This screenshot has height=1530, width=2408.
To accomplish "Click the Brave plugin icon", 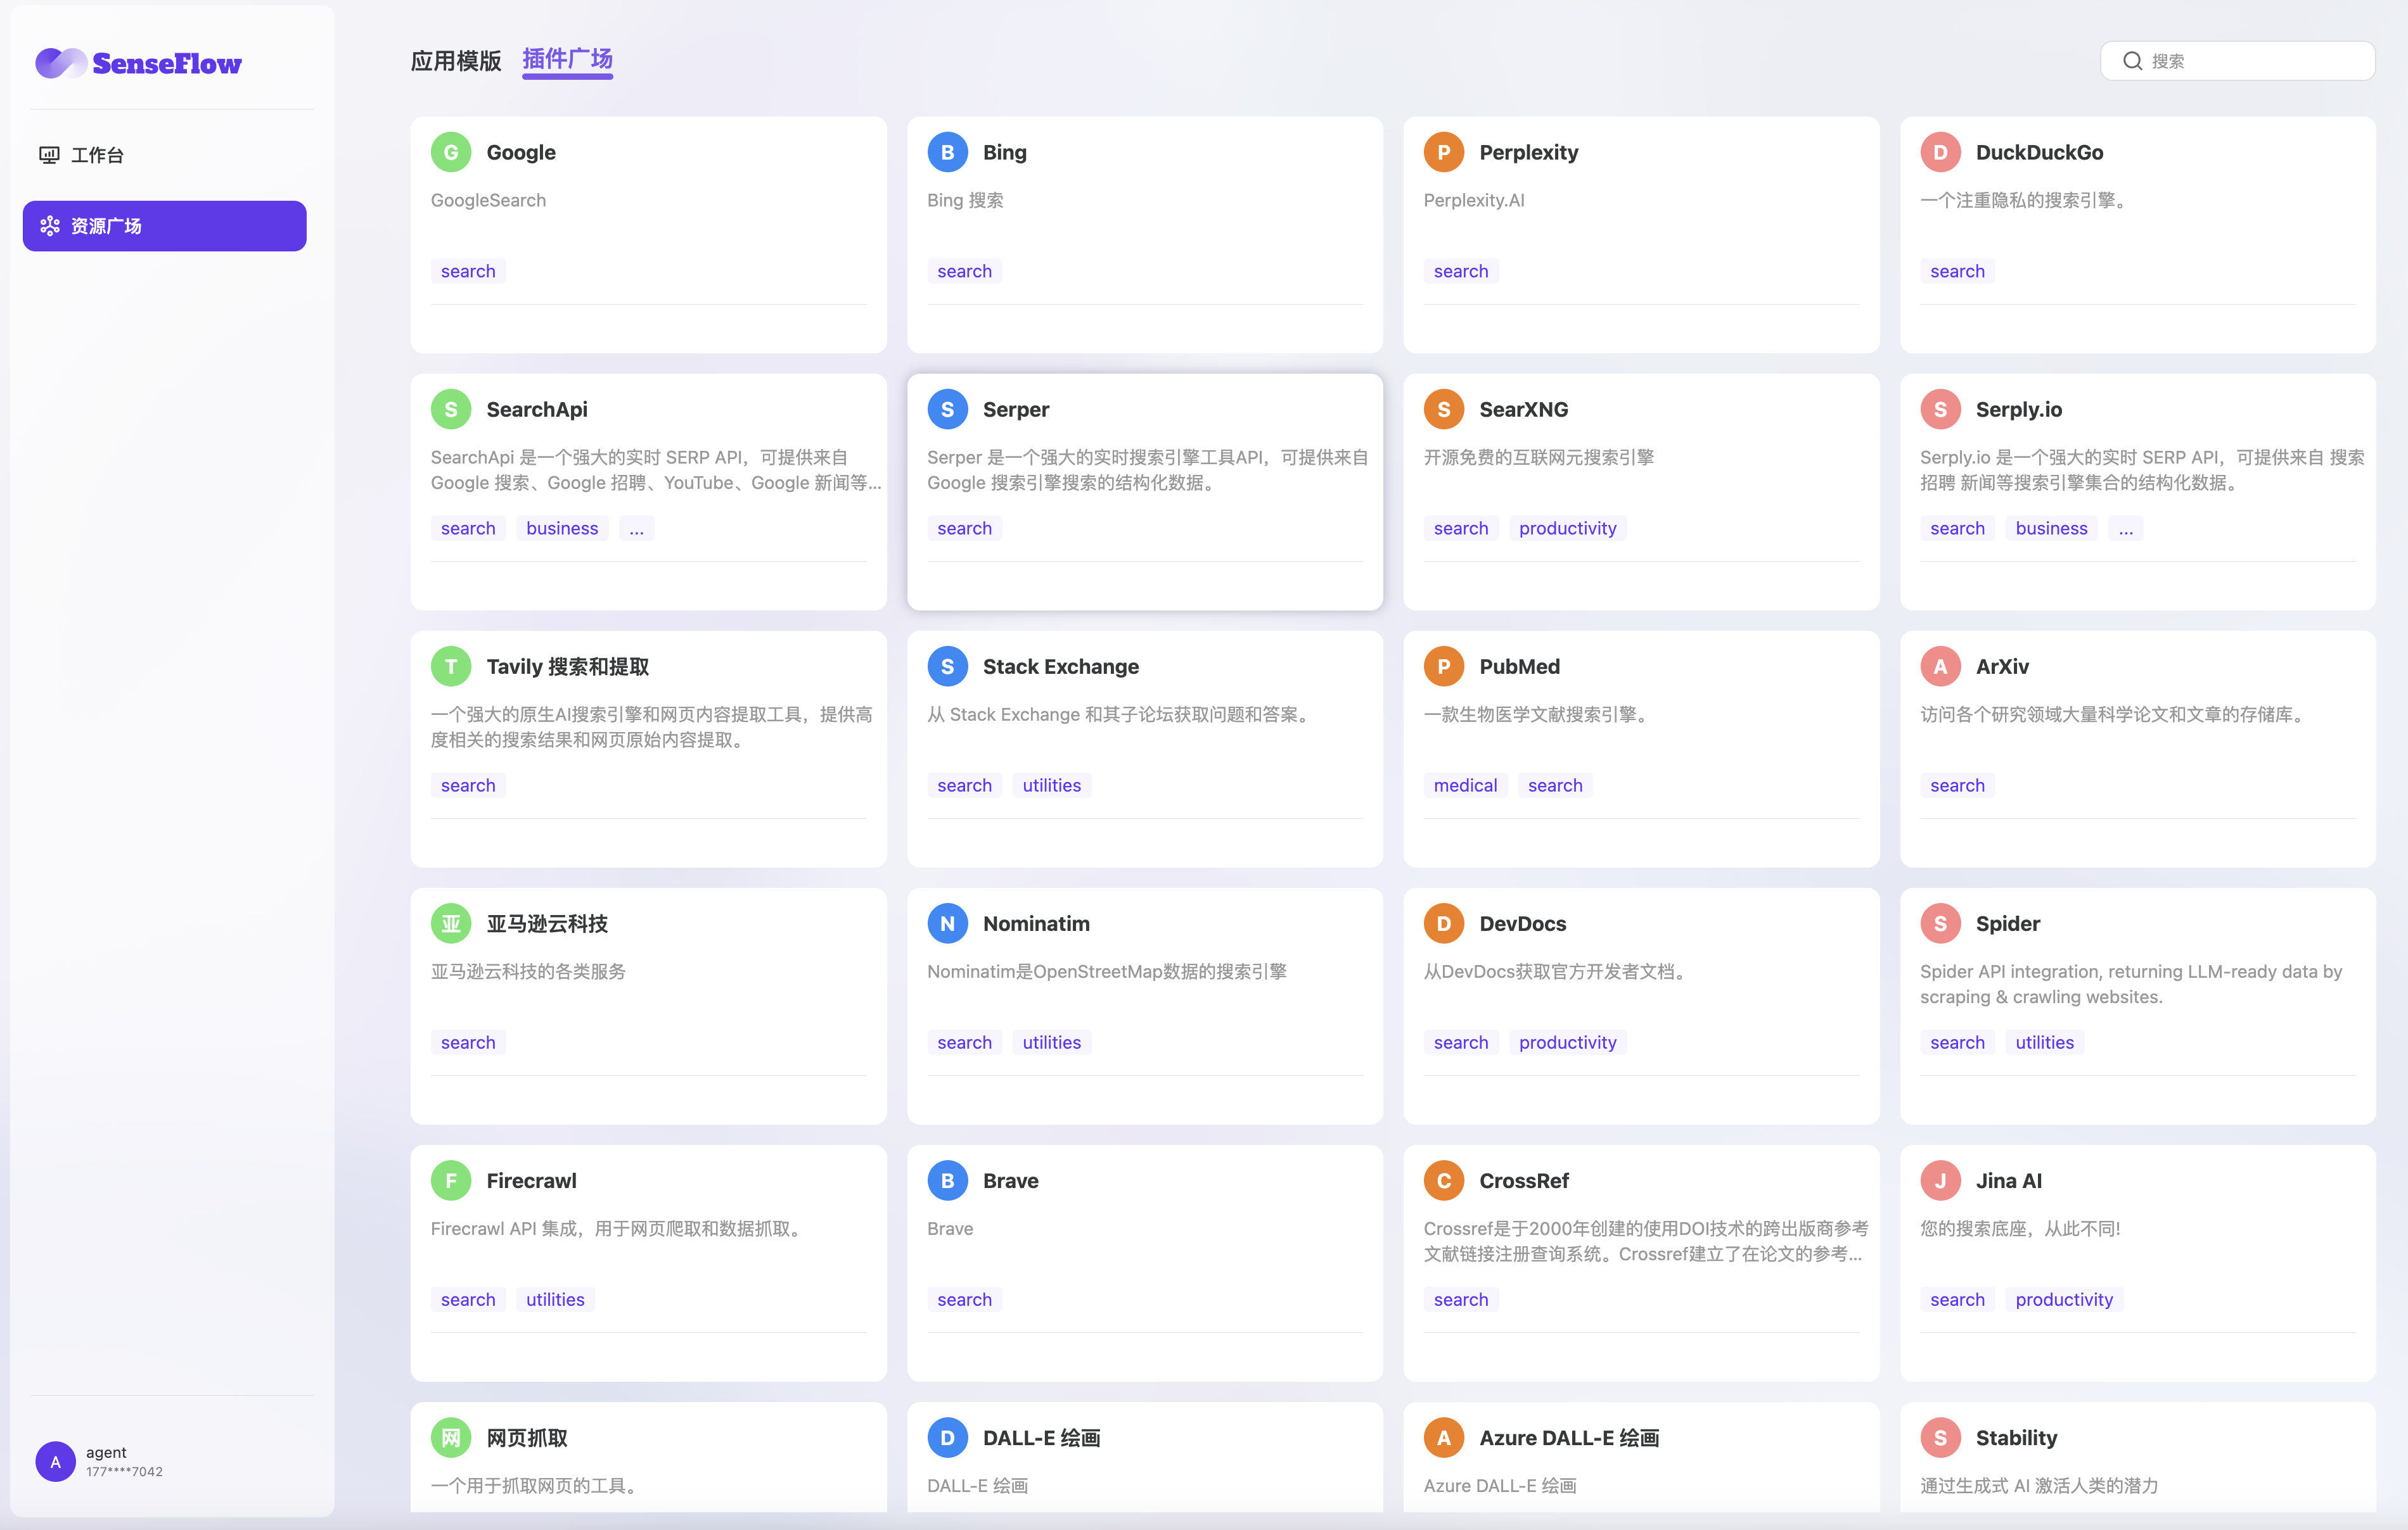I will [947, 1180].
